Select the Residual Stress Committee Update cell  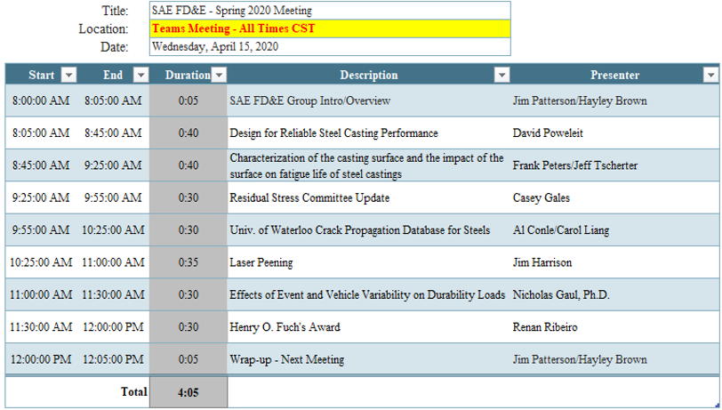click(x=368, y=197)
